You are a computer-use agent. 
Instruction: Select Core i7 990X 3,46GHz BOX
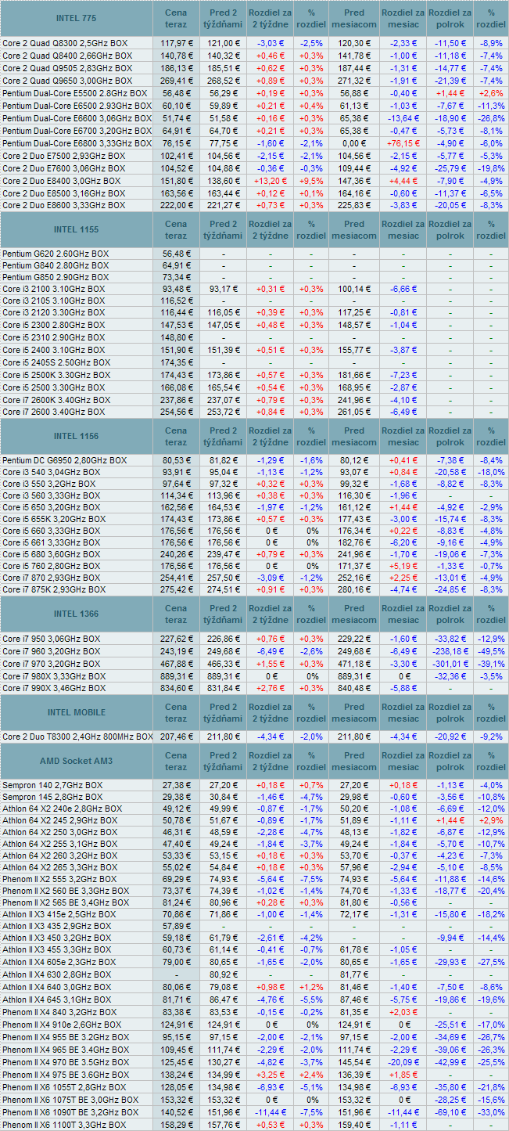pyautogui.click(x=54, y=688)
